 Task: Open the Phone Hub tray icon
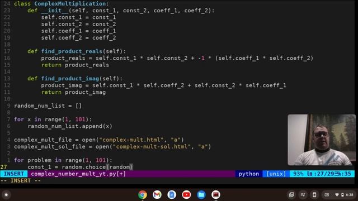click(x=314, y=195)
